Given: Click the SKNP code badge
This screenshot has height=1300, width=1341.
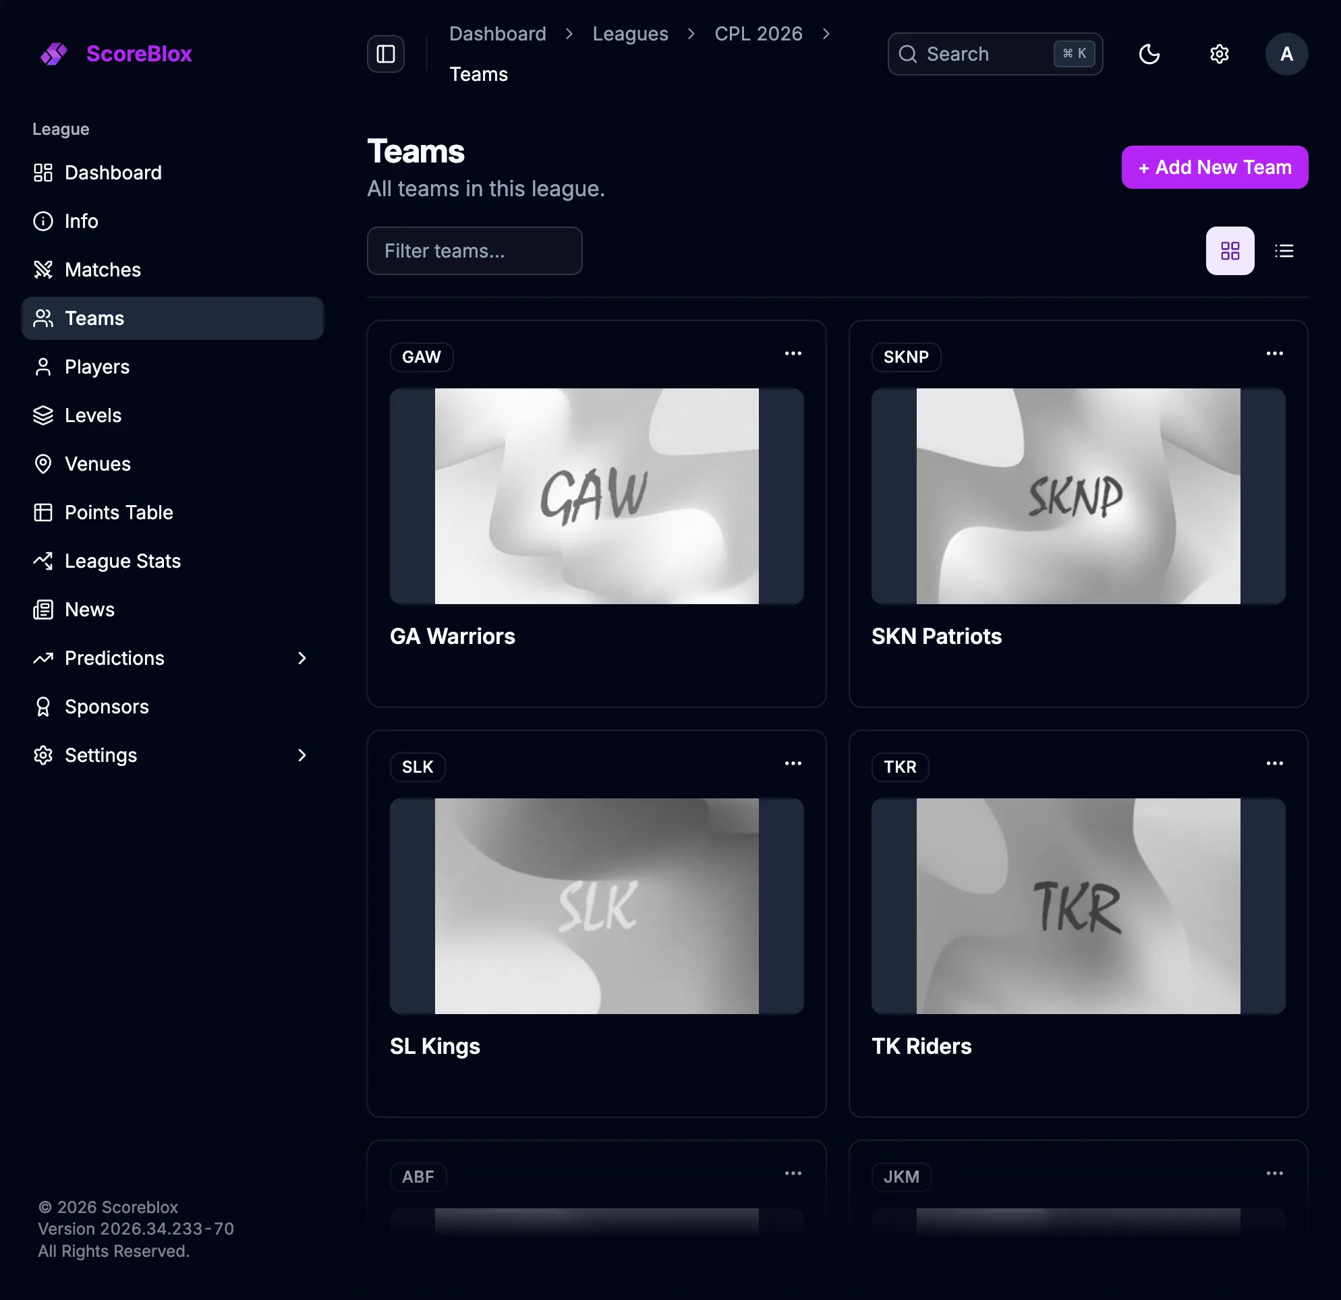Looking at the screenshot, I should [x=906, y=357].
